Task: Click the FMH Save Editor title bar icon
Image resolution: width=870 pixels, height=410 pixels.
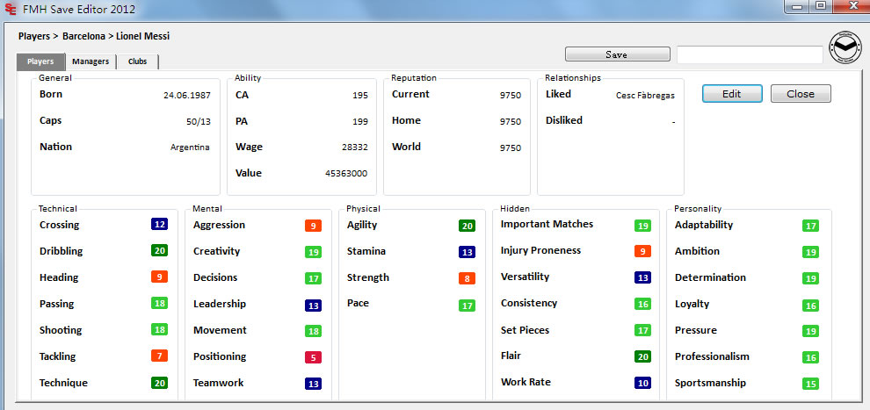Action: 10,8
